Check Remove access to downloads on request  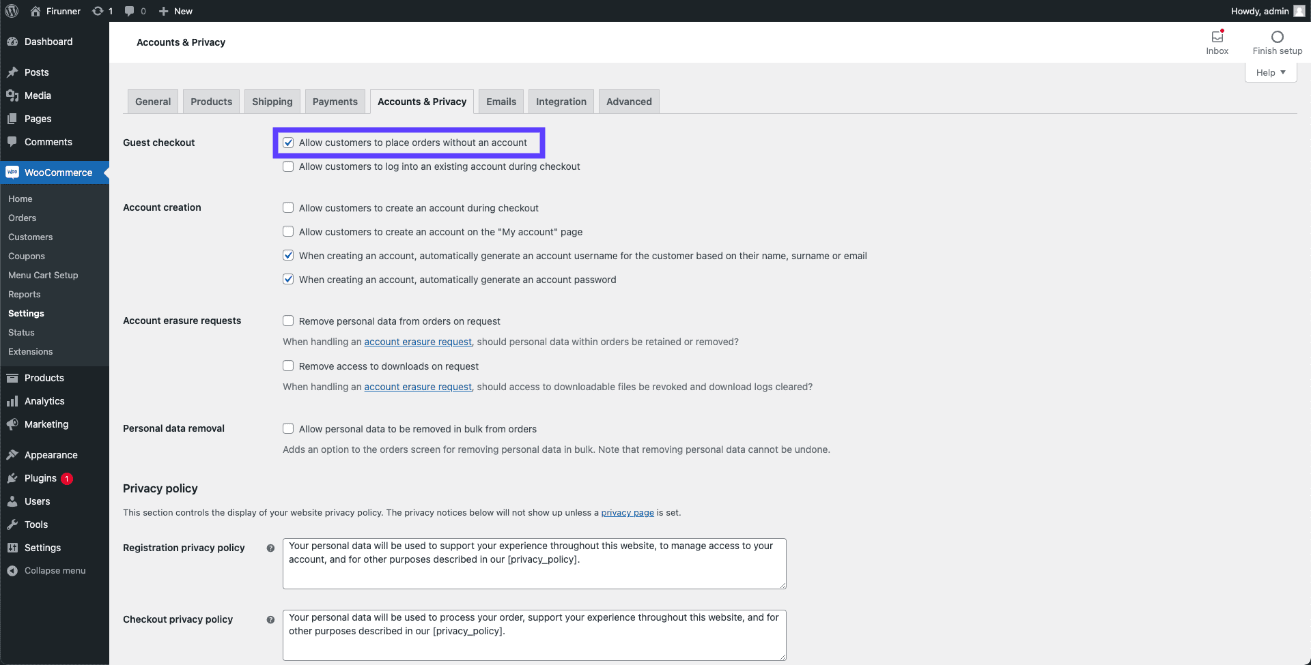pos(288,366)
